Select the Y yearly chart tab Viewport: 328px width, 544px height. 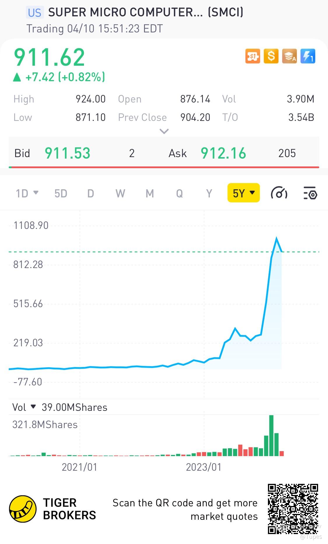(x=209, y=193)
